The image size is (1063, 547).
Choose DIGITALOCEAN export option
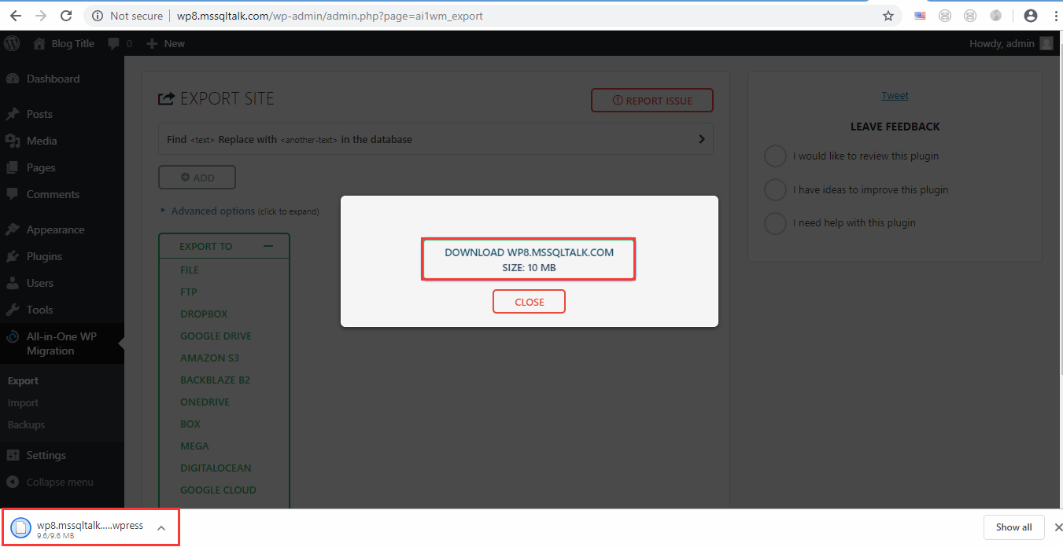(x=216, y=468)
